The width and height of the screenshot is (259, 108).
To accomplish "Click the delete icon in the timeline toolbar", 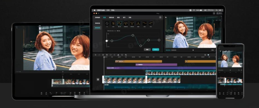I will pos(107,55).
